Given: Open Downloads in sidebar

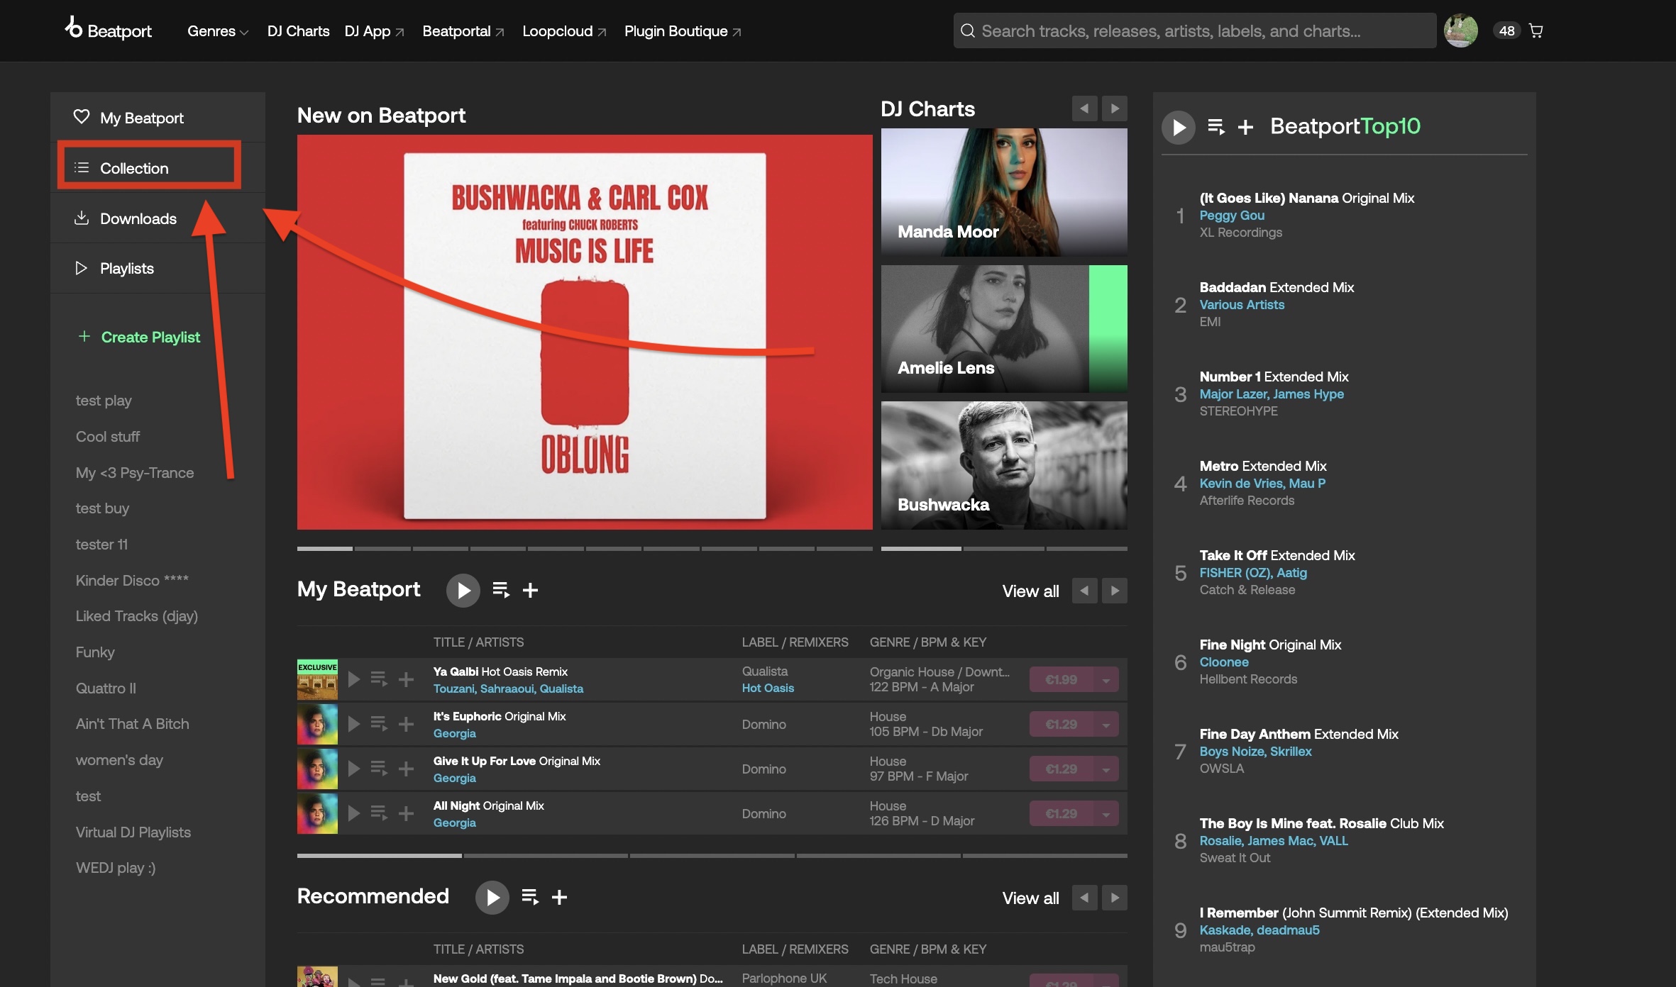Looking at the screenshot, I should click(158, 218).
